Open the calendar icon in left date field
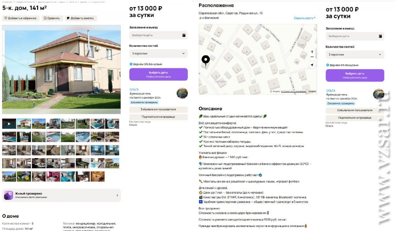 point(184,35)
